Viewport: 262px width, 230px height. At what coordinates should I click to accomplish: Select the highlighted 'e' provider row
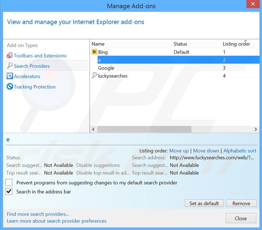pyautogui.click(x=179, y=60)
